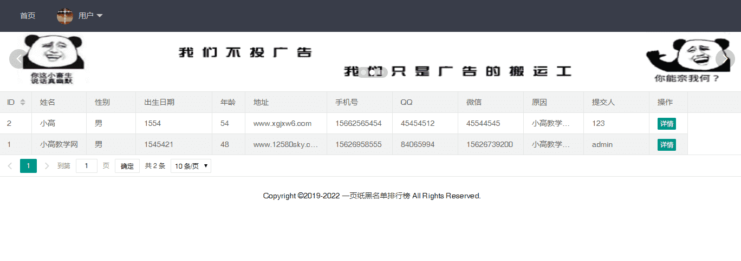Open the 10条/页 page size dropdown

coord(191,166)
